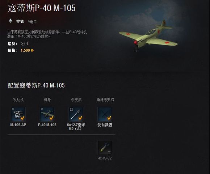Click the P-40 aircraft preview image
This screenshot has height=174, width=210.
tap(148, 35)
